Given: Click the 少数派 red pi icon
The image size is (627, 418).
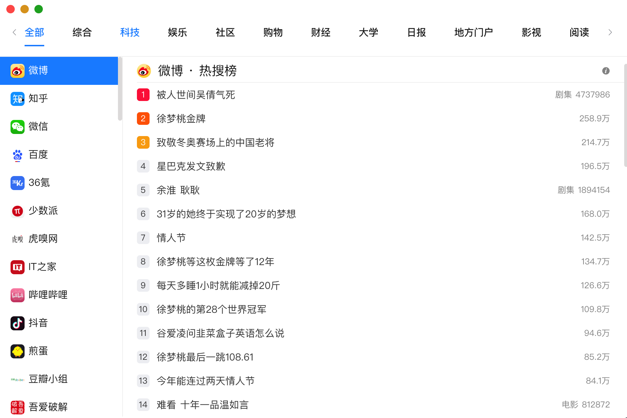Looking at the screenshot, I should click(18, 211).
